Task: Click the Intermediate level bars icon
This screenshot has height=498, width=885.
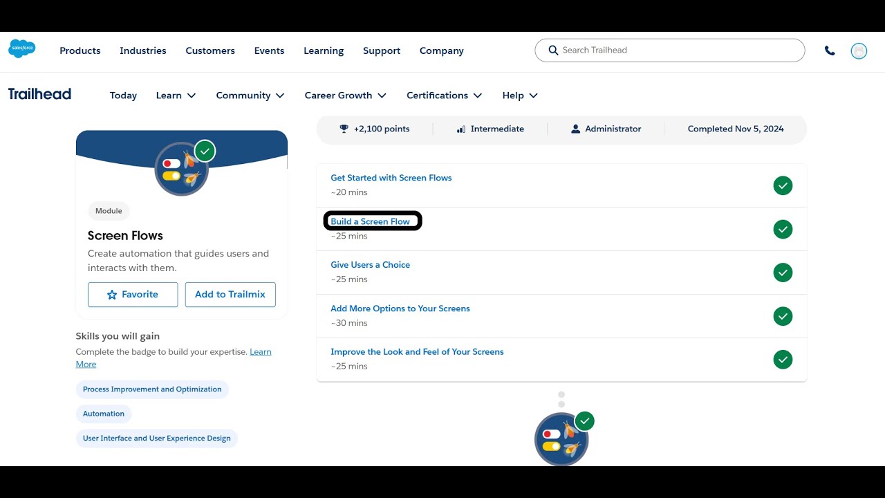Action: [461, 129]
